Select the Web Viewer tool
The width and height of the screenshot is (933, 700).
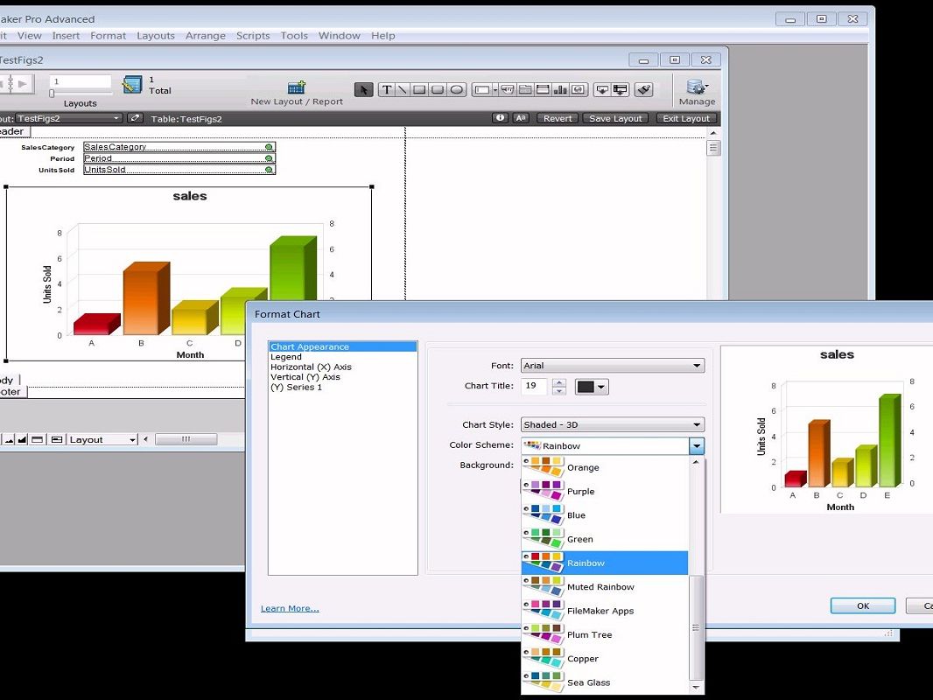pyautogui.click(x=579, y=90)
